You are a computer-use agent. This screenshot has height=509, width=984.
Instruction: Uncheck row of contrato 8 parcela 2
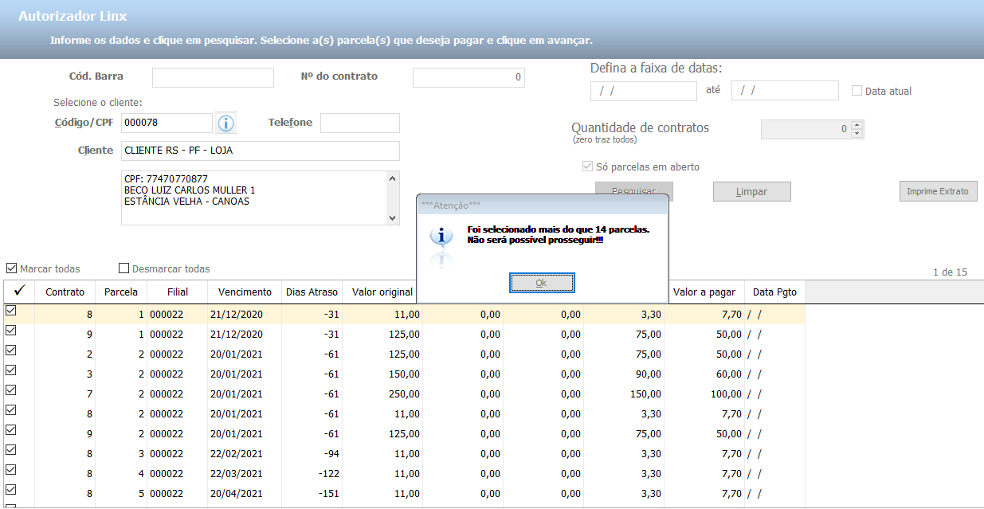click(11, 410)
